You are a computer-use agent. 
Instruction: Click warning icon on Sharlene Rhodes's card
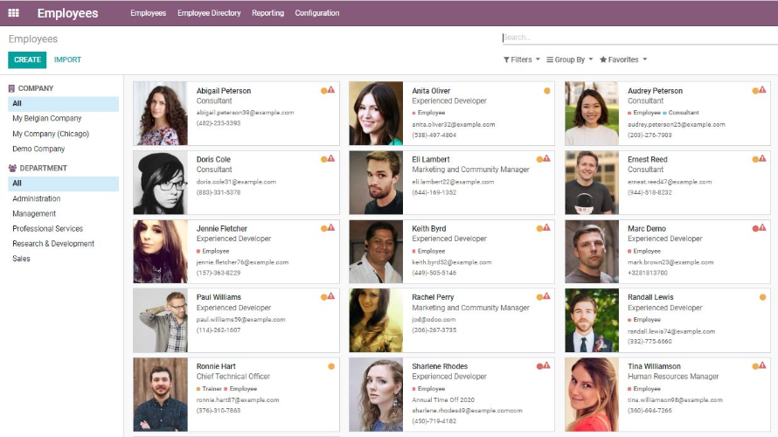547,366
